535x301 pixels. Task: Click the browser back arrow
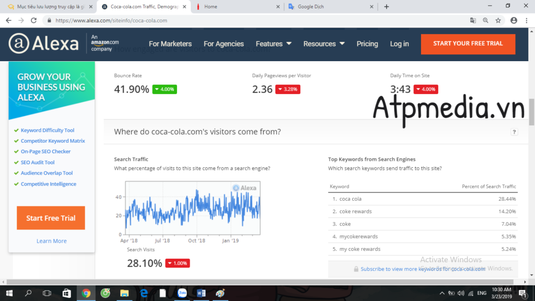click(8, 20)
